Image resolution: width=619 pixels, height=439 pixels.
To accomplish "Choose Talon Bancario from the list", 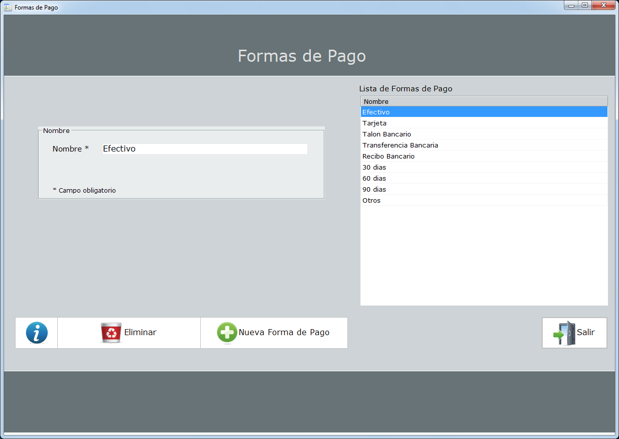I will pos(483,134).
